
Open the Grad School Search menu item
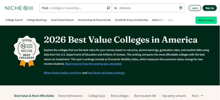click(62, 20)
